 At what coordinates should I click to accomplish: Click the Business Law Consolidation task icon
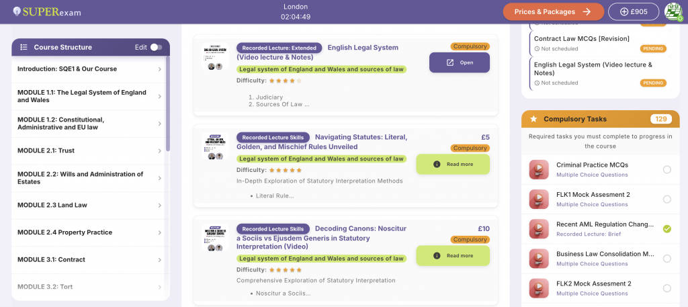coord(539,258)
